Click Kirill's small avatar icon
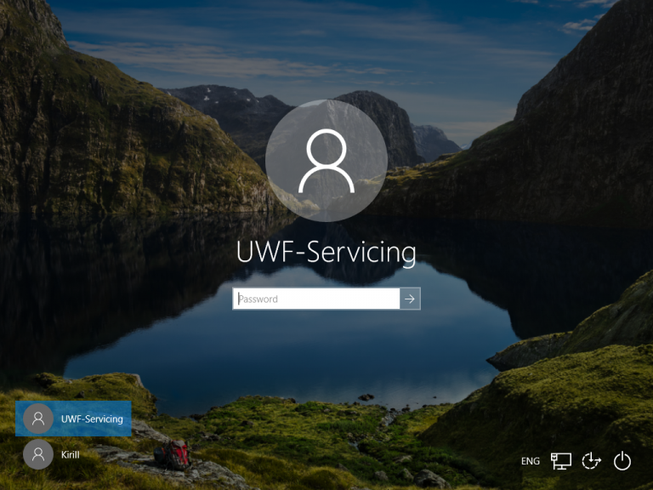 (x=38, y=454)
